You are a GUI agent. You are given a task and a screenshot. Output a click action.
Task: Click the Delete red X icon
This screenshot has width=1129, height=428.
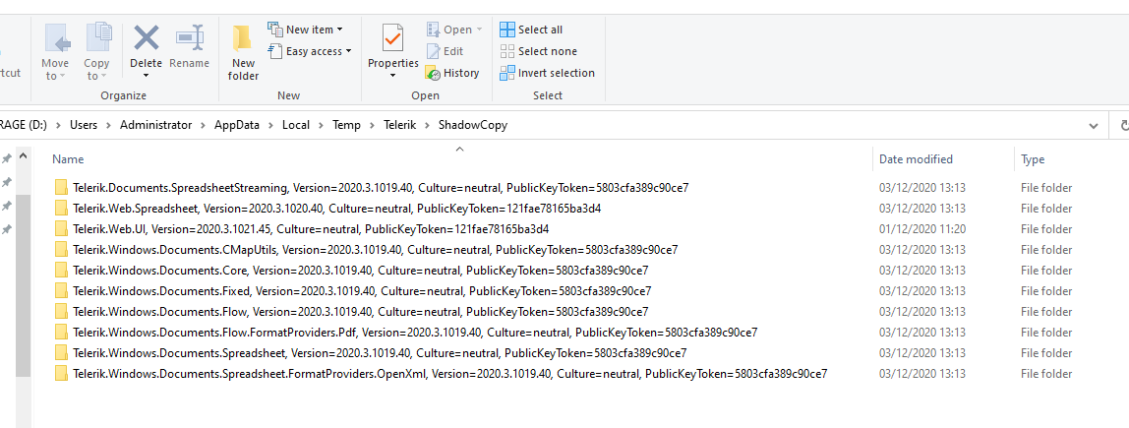147,37
